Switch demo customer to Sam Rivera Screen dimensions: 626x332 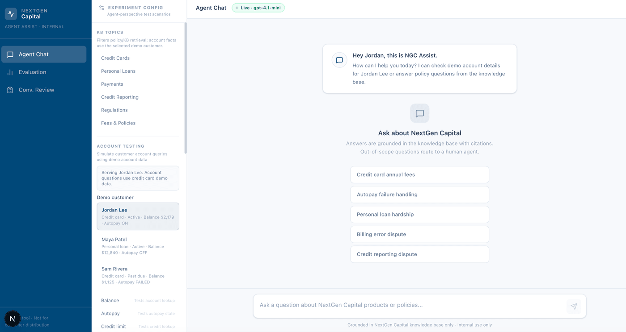[138, 275]
